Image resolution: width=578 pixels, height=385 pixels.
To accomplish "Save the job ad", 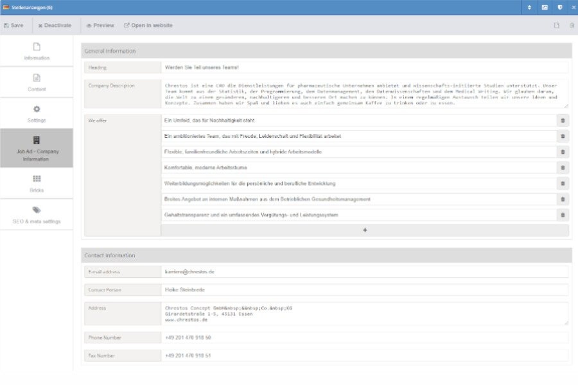I will 15,24.
